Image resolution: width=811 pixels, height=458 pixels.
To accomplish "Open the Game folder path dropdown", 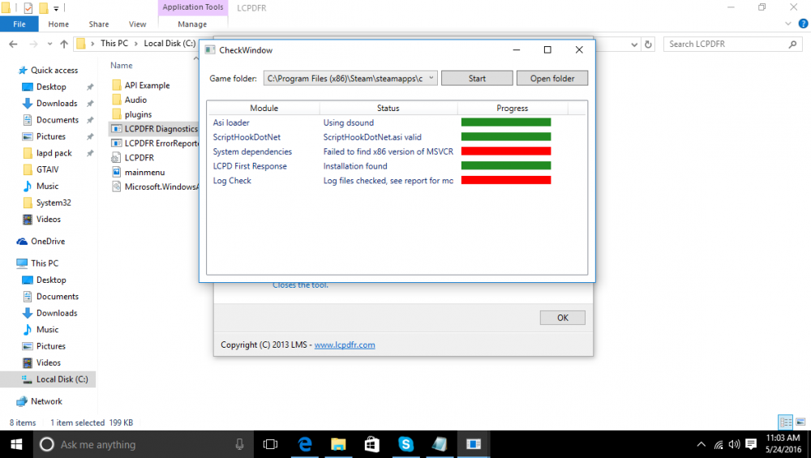I will pos(431,78).
